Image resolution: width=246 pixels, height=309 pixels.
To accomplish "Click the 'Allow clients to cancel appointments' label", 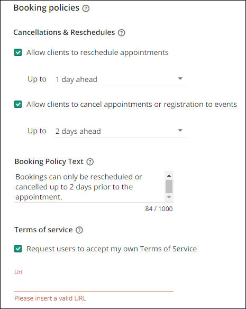I will (x=132, y=104).
